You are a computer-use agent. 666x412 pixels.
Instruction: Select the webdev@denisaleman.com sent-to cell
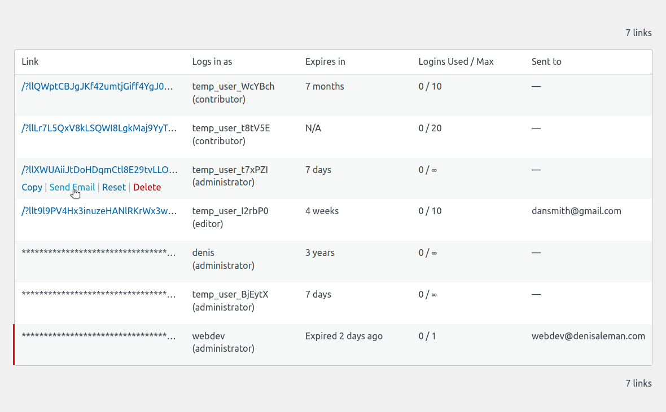tap(588, 336)
